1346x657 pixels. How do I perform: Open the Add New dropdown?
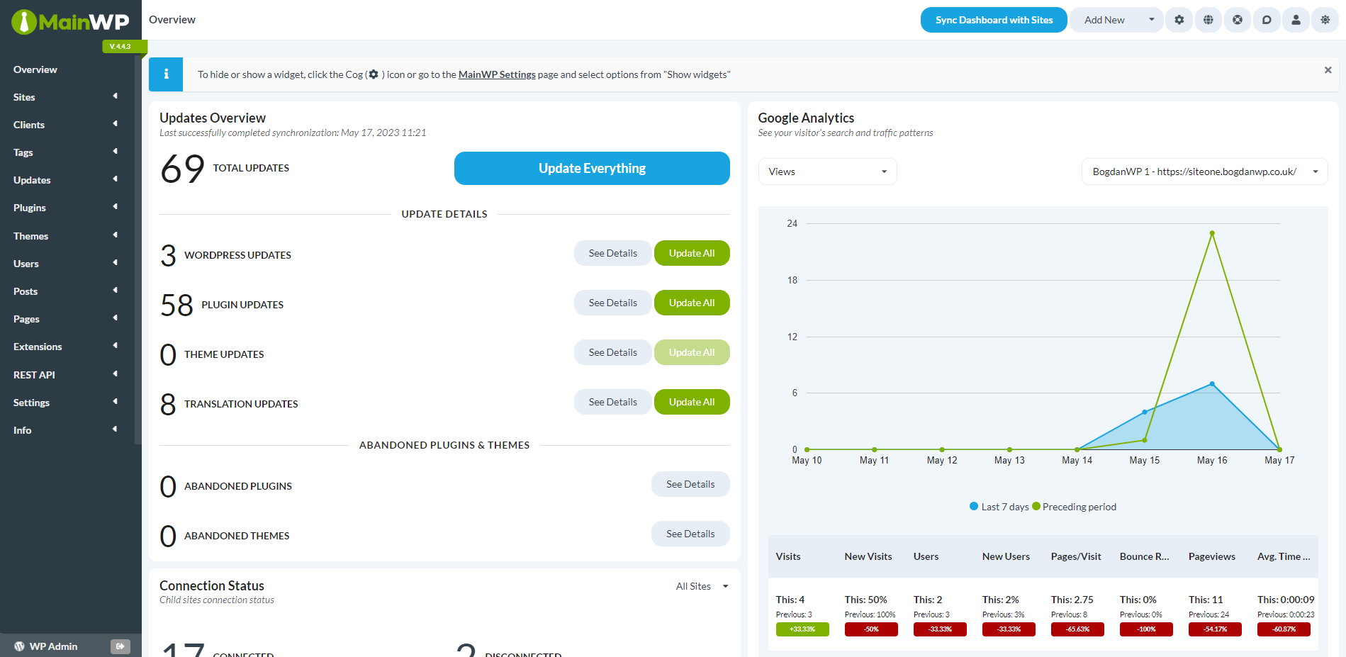(1116, 20)
